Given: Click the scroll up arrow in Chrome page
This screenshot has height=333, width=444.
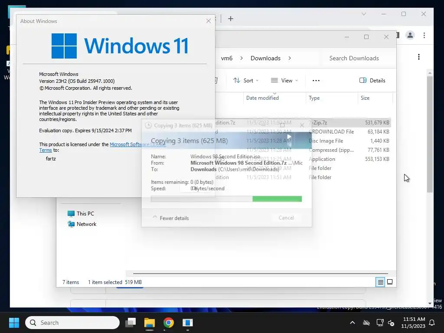Looking at the screenshot, I should tap(430, 73).
